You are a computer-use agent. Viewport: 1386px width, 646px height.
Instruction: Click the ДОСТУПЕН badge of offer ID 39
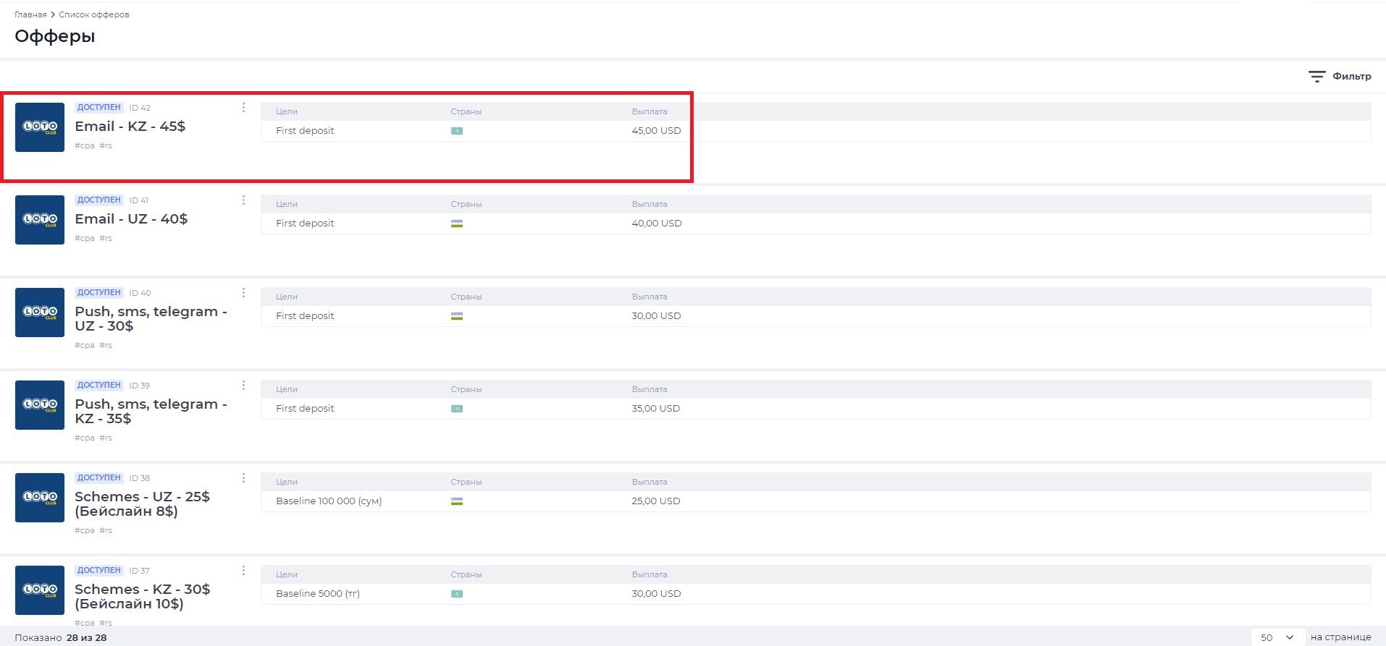coord(99,385)
